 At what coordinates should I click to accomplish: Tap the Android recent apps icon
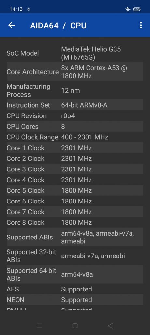coord(39,326)
